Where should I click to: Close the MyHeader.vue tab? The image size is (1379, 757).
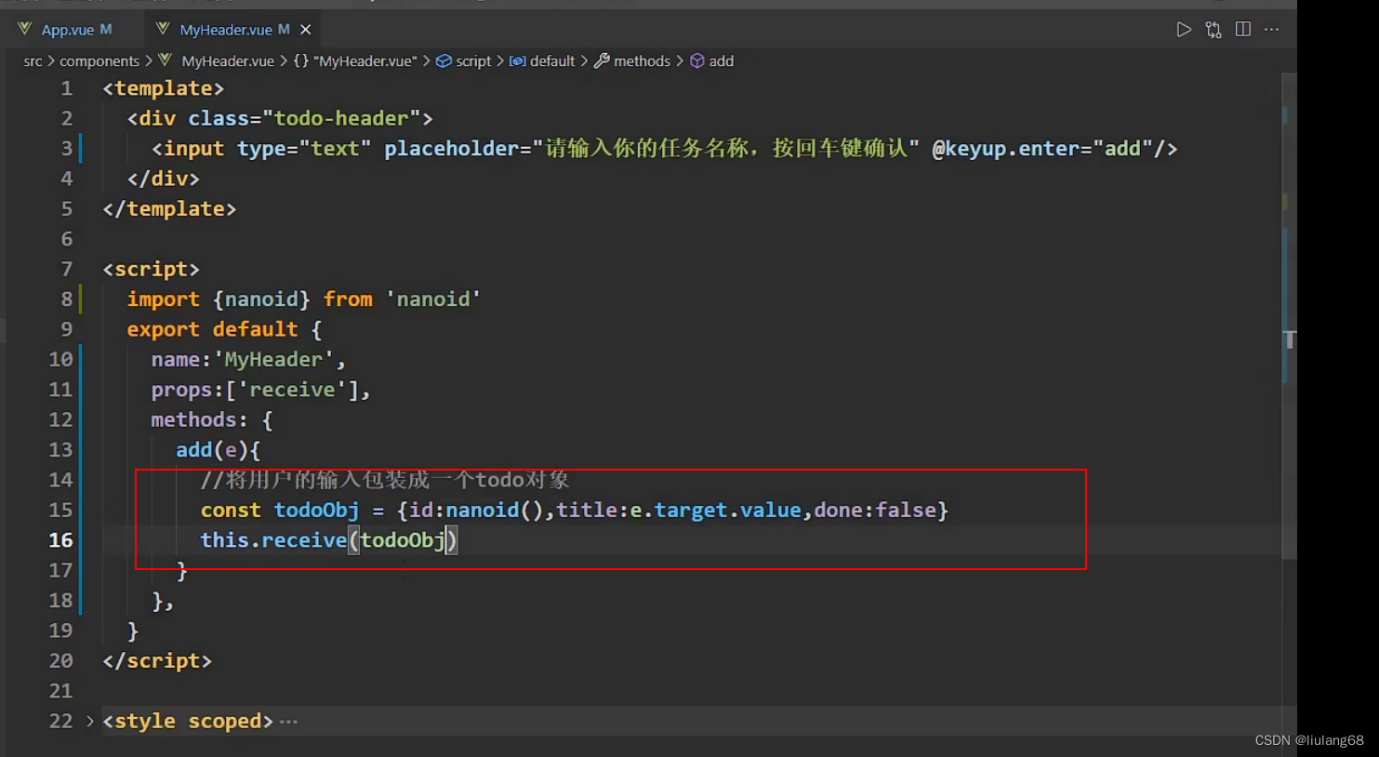[x=305, y=30]
